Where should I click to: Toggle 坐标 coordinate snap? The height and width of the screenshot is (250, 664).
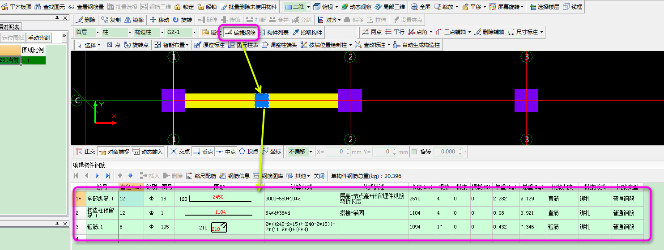point(271,152)
